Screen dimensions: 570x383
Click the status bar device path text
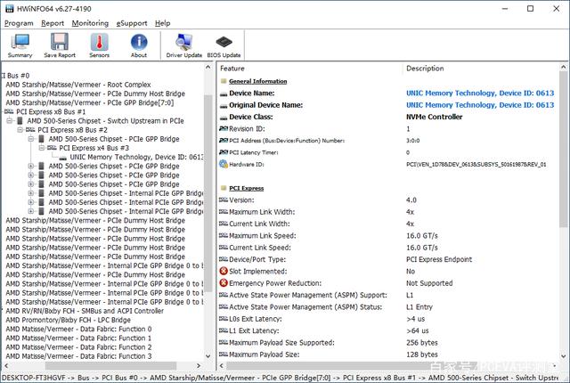pyautogui.click(x=280, y=378)
